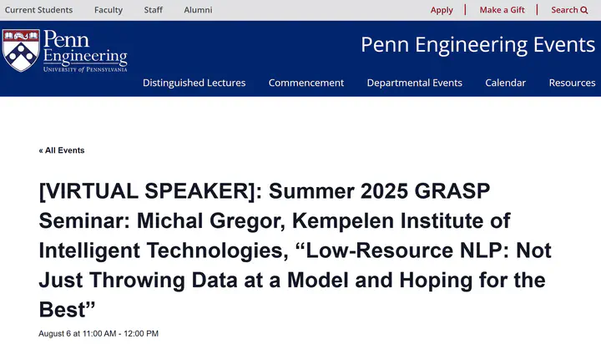Go to the Faculty page

click(x=109, y=10)
